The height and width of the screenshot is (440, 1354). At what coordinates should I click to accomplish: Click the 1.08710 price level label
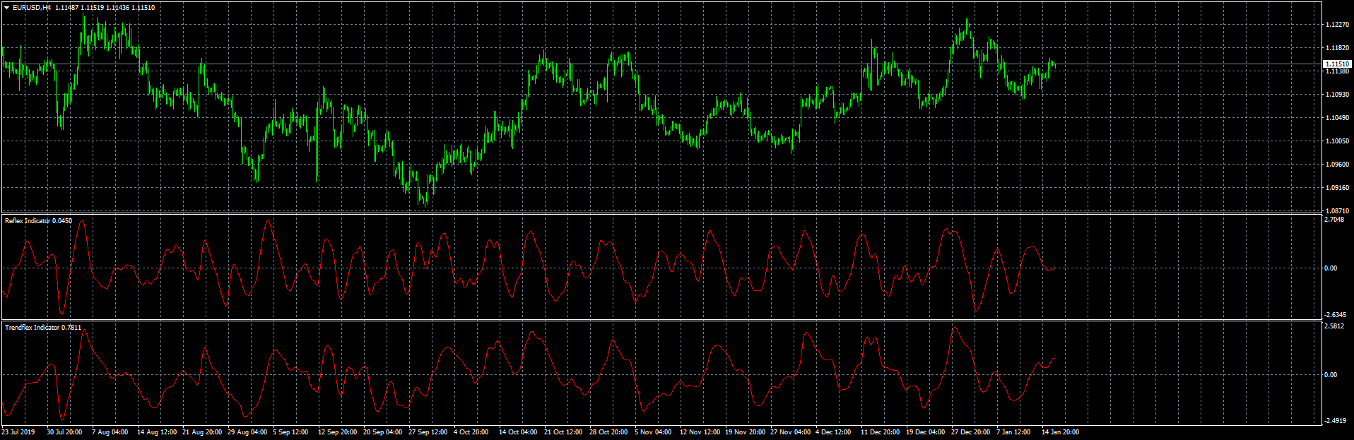tap(1338, 211)
